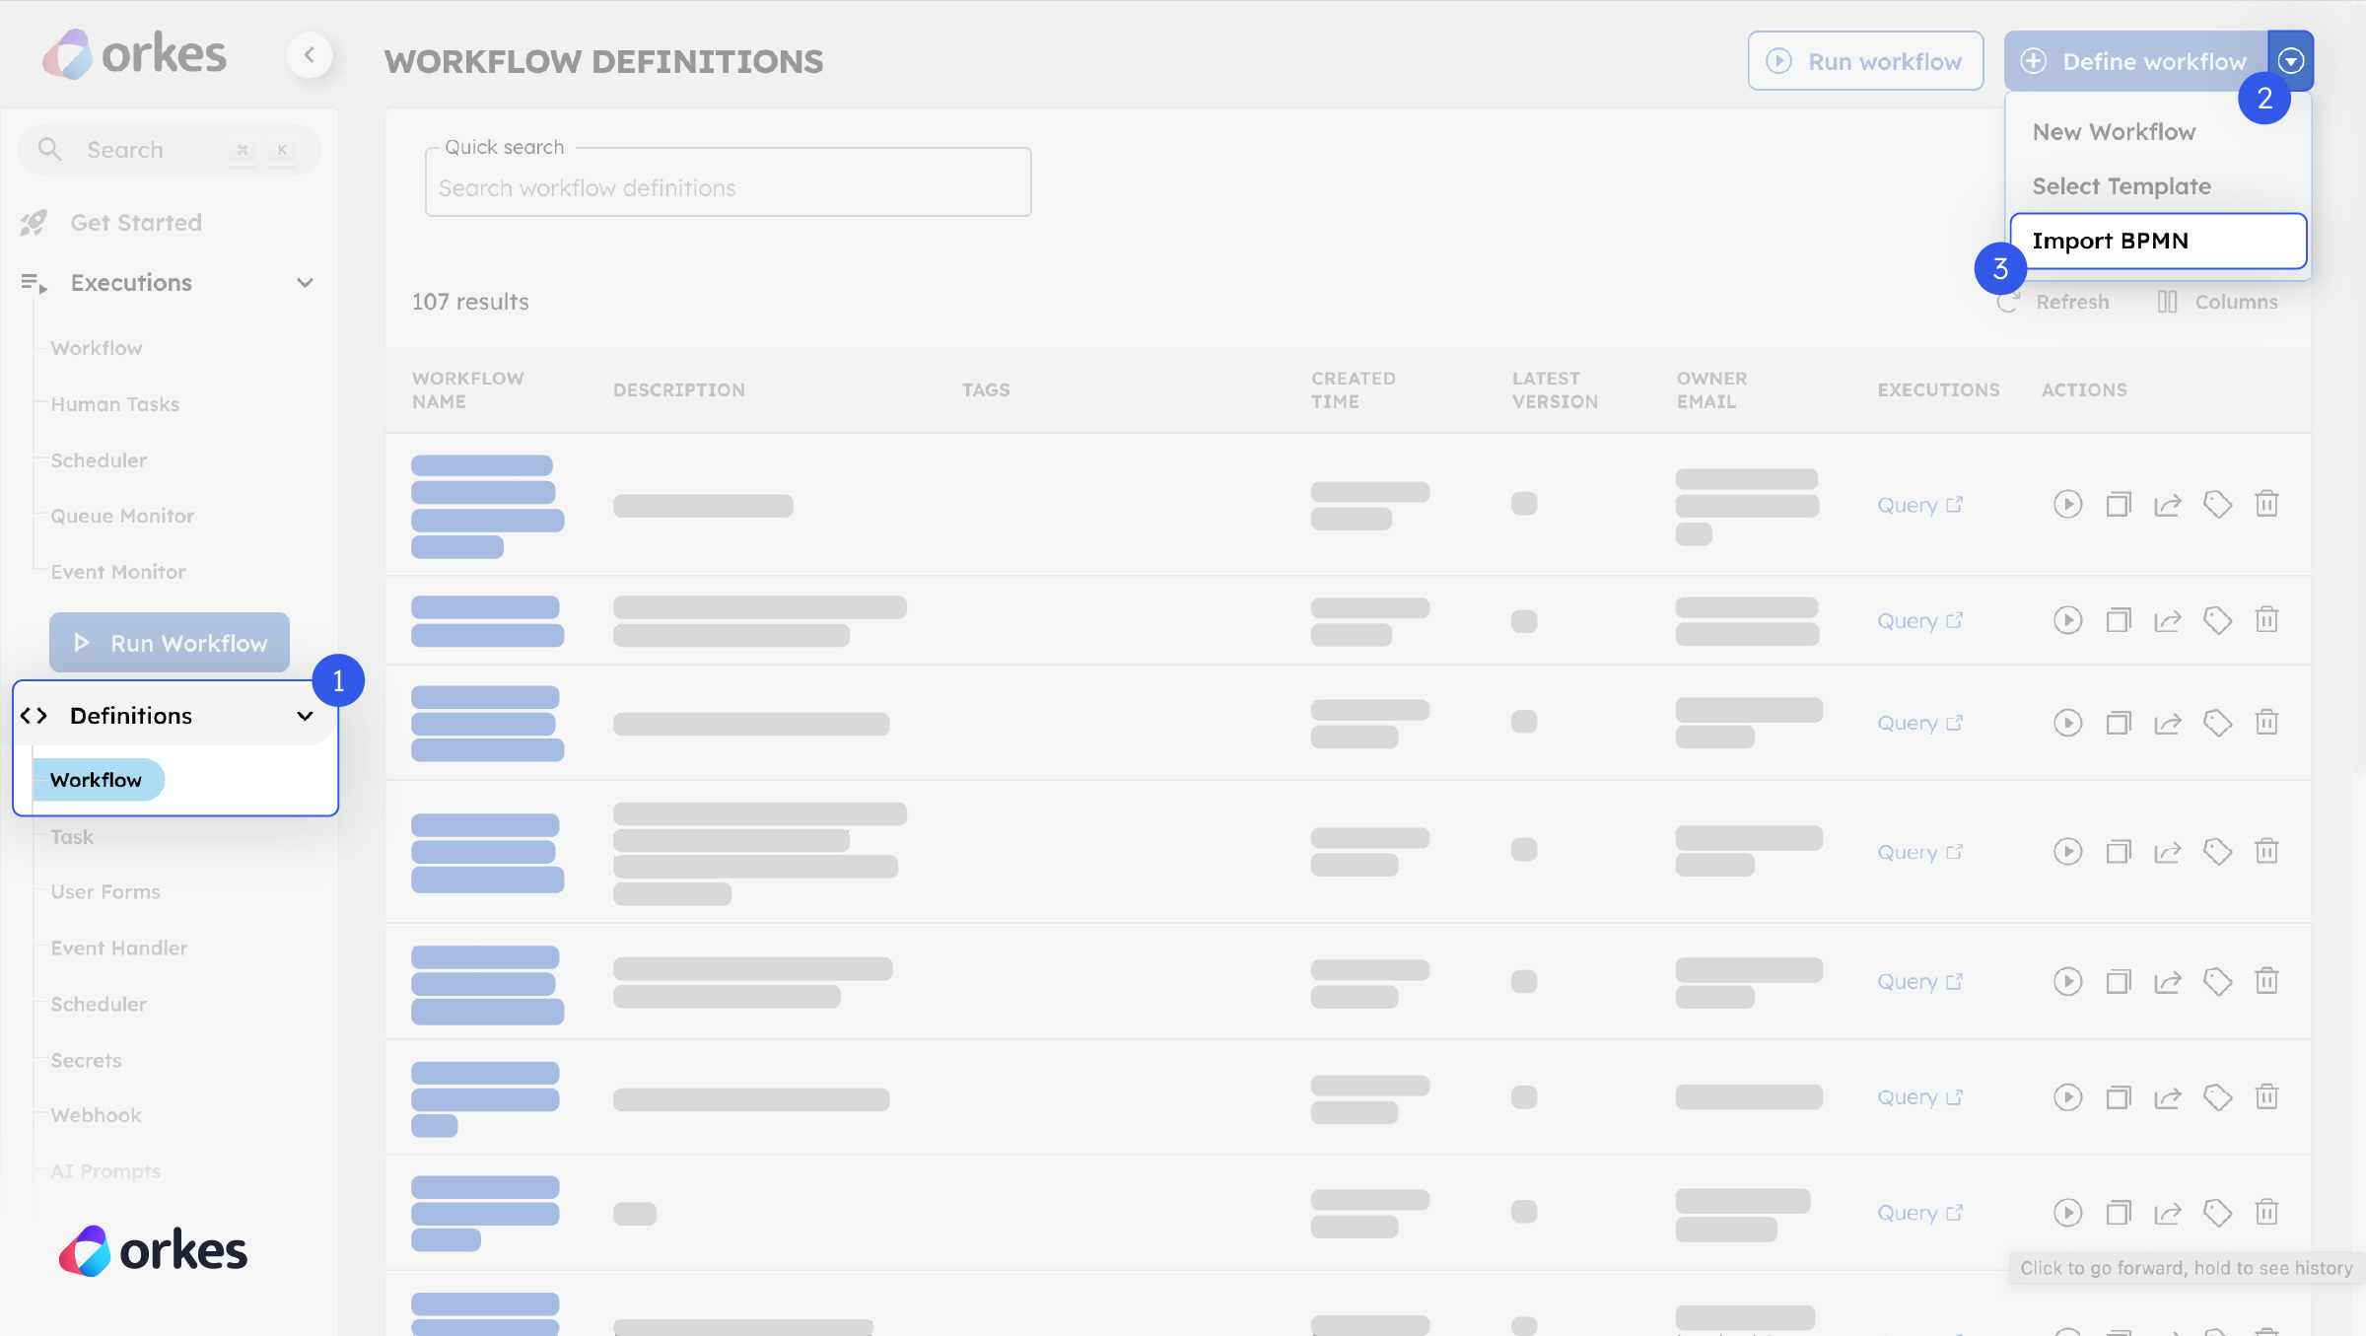Choose Select Template from the dropdown menu
Image resolution: width=2366 pixels, height=1336 pixels.
[x=2122, y=186]
